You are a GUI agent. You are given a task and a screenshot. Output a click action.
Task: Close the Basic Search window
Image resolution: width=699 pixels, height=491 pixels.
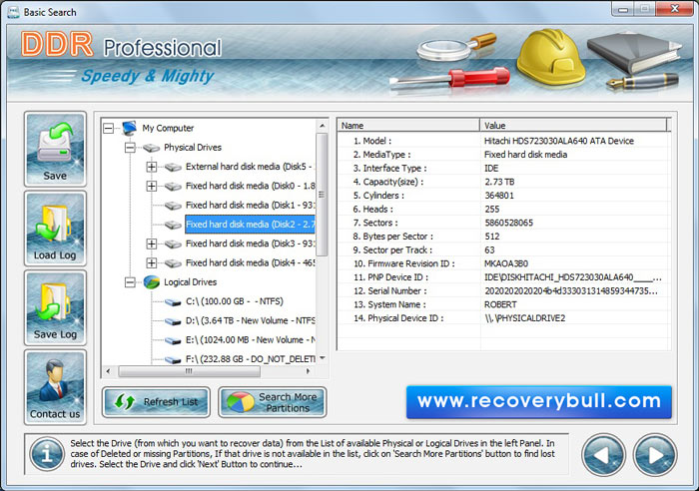pyautogui.click(x=675, y=9)
